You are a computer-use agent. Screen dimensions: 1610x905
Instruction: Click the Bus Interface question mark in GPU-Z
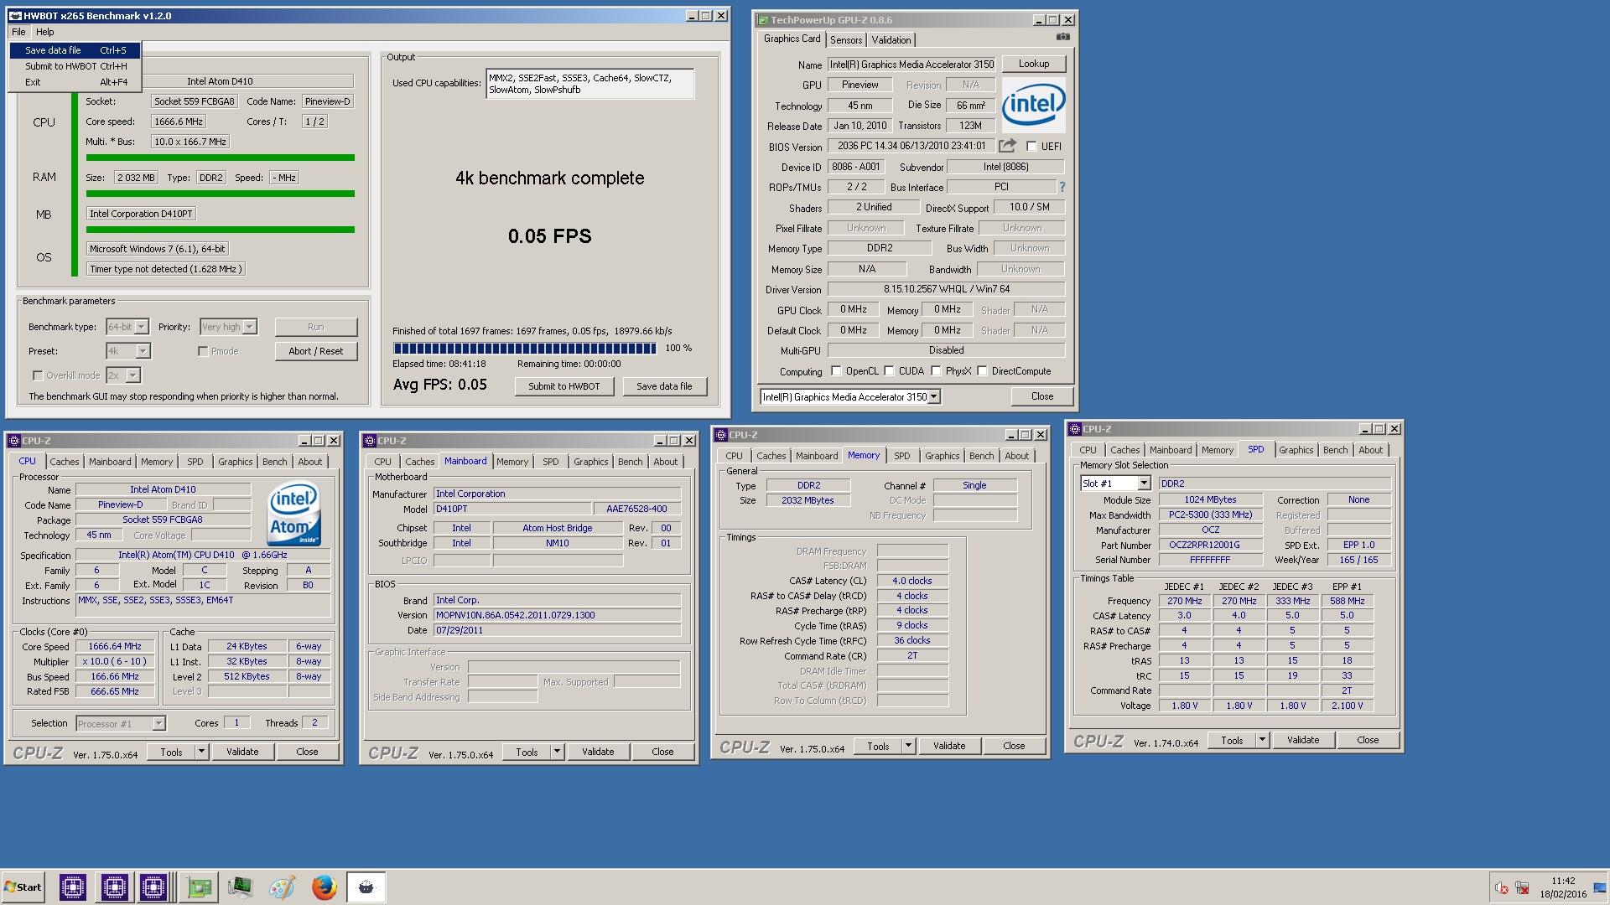(1062, 187)
